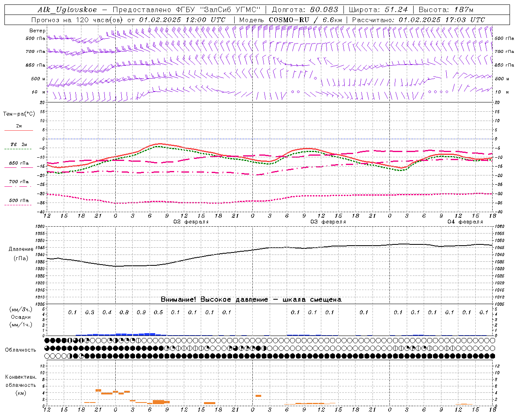Click the precipitation value 0.8
The width and height of the screenshot is (516, 413).
click(124, 313)
